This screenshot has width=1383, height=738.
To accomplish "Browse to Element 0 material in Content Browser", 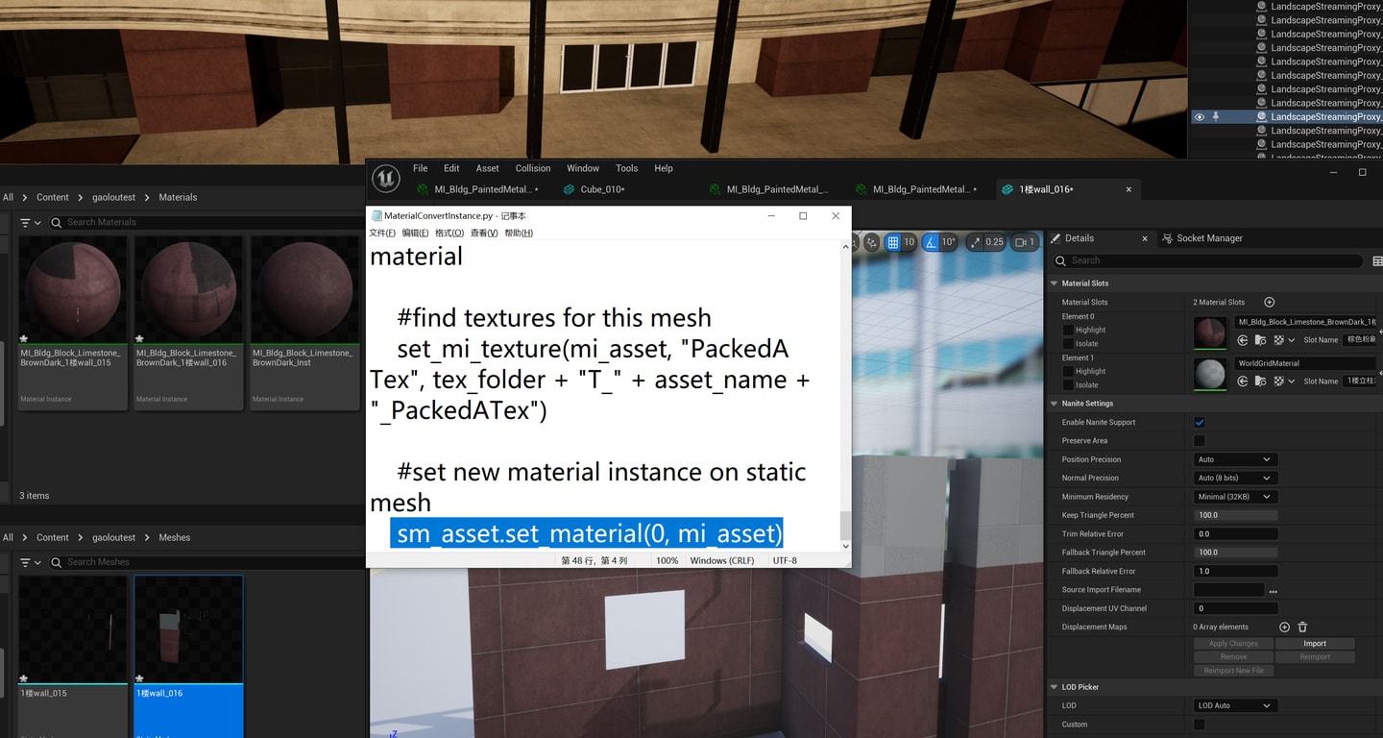I will click(x=1260, y=340).
